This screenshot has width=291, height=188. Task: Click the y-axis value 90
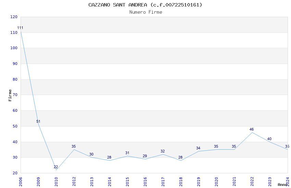tap(15, 64)
